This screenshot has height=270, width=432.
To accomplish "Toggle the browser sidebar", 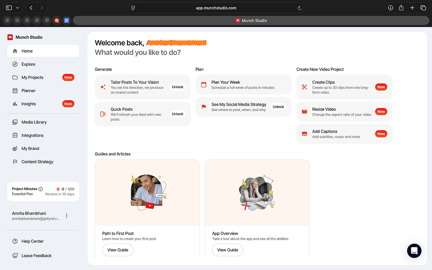I will tap(9, 8).
